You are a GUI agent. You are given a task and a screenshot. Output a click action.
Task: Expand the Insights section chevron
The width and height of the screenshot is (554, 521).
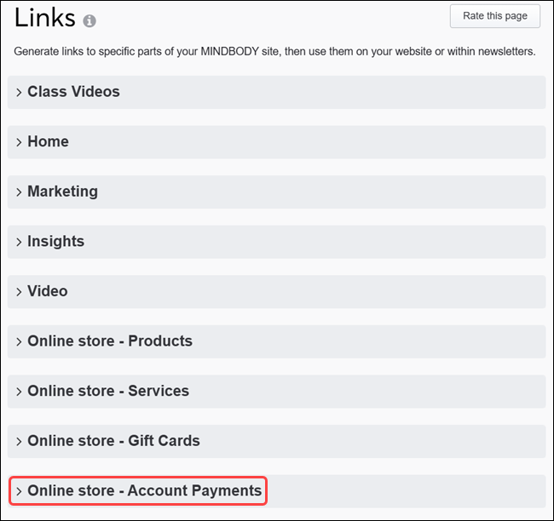tap(19, 242)
